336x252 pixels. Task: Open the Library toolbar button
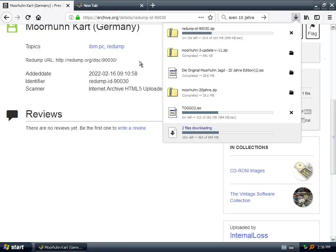(306, 18)
